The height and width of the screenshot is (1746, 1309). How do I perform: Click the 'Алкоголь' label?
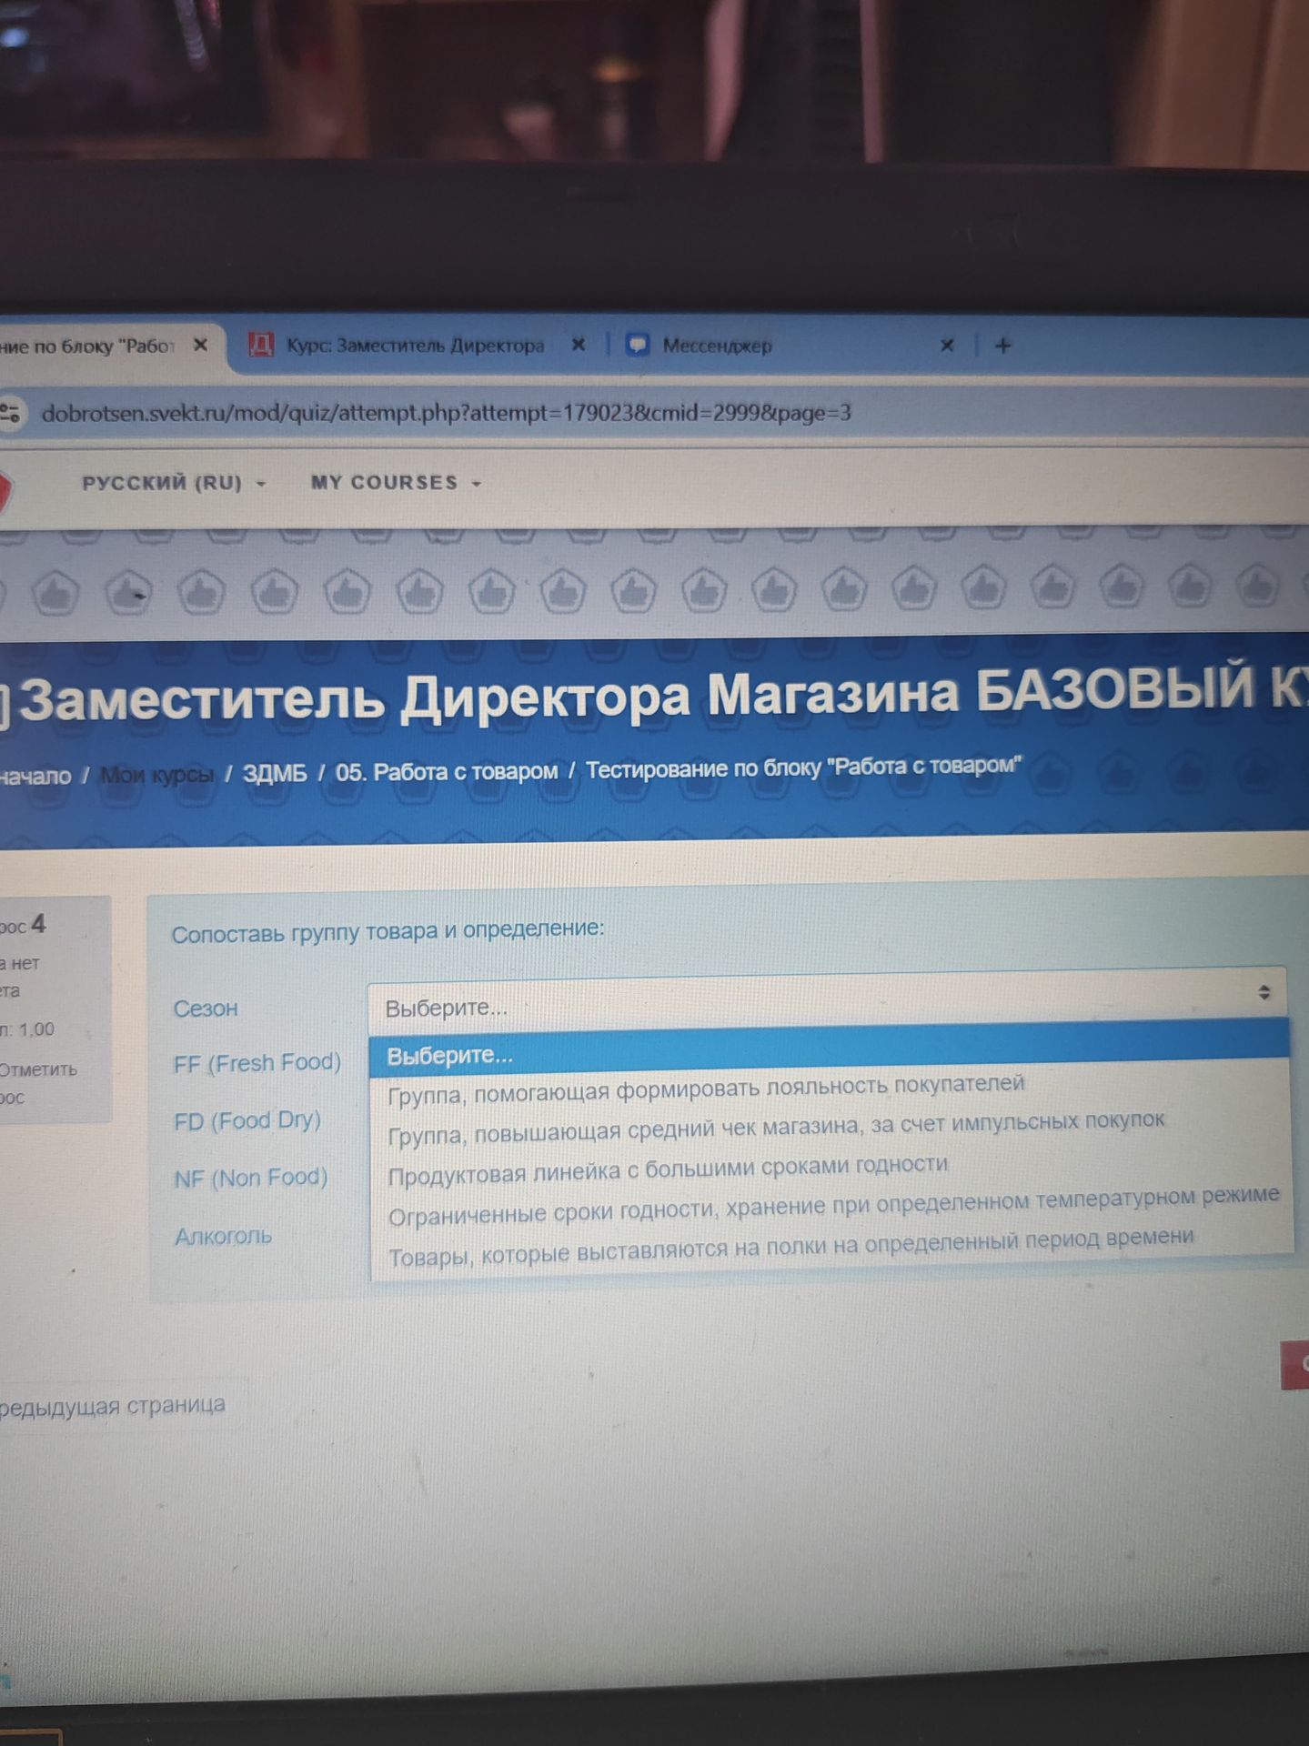click(x=223, y=1236)
